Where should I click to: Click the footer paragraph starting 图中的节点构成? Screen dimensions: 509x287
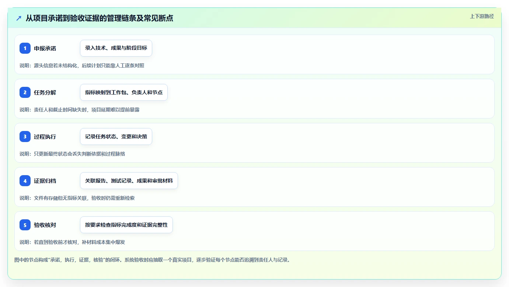tap(152, 260)
